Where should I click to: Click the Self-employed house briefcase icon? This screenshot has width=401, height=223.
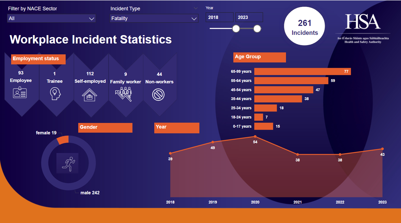(89, 94)
